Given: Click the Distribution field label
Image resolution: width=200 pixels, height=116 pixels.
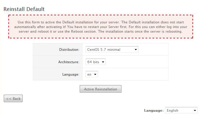Looking at the screenshot, I should (69, 50).
